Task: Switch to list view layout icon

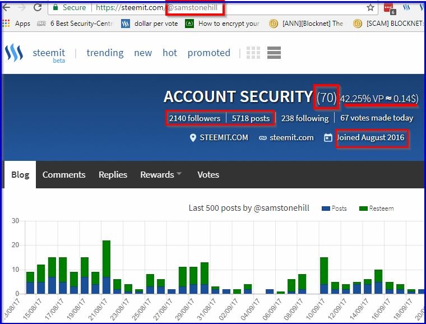Action: 274,53
